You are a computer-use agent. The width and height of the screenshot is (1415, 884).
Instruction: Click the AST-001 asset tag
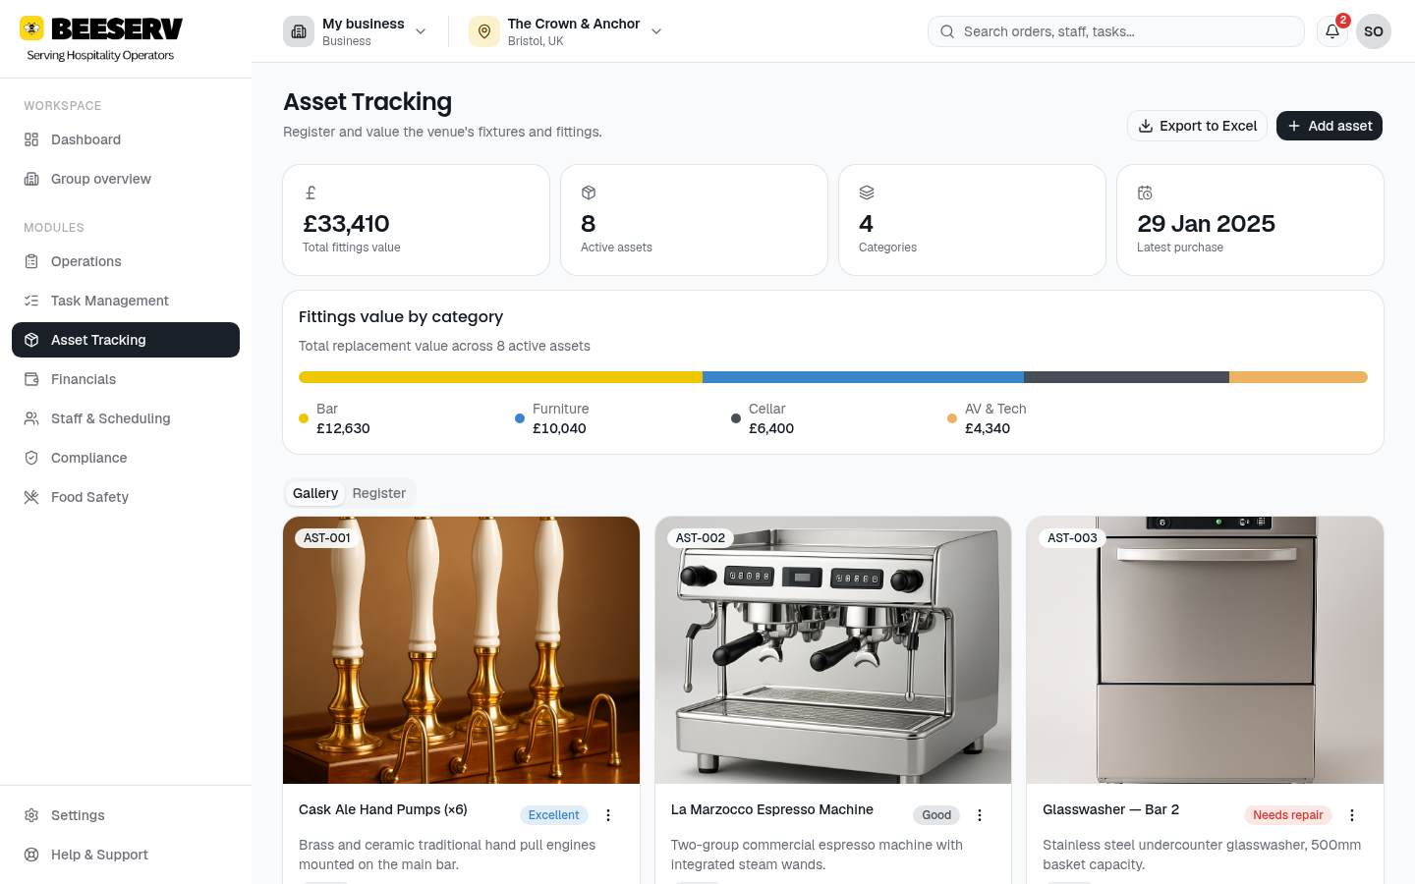327,538
